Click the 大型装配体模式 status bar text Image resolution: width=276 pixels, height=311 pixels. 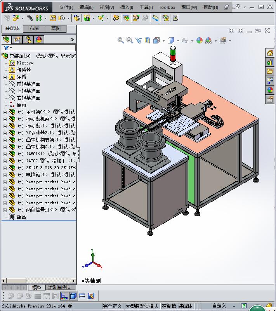(x=142, y=306)
